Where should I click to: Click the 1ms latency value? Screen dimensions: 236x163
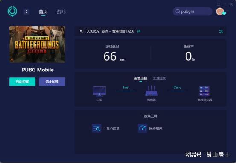[x=125, y=87]
